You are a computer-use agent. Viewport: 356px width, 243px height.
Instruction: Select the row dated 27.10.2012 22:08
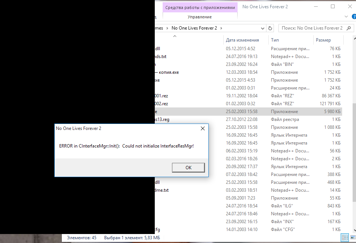(248, 119)
